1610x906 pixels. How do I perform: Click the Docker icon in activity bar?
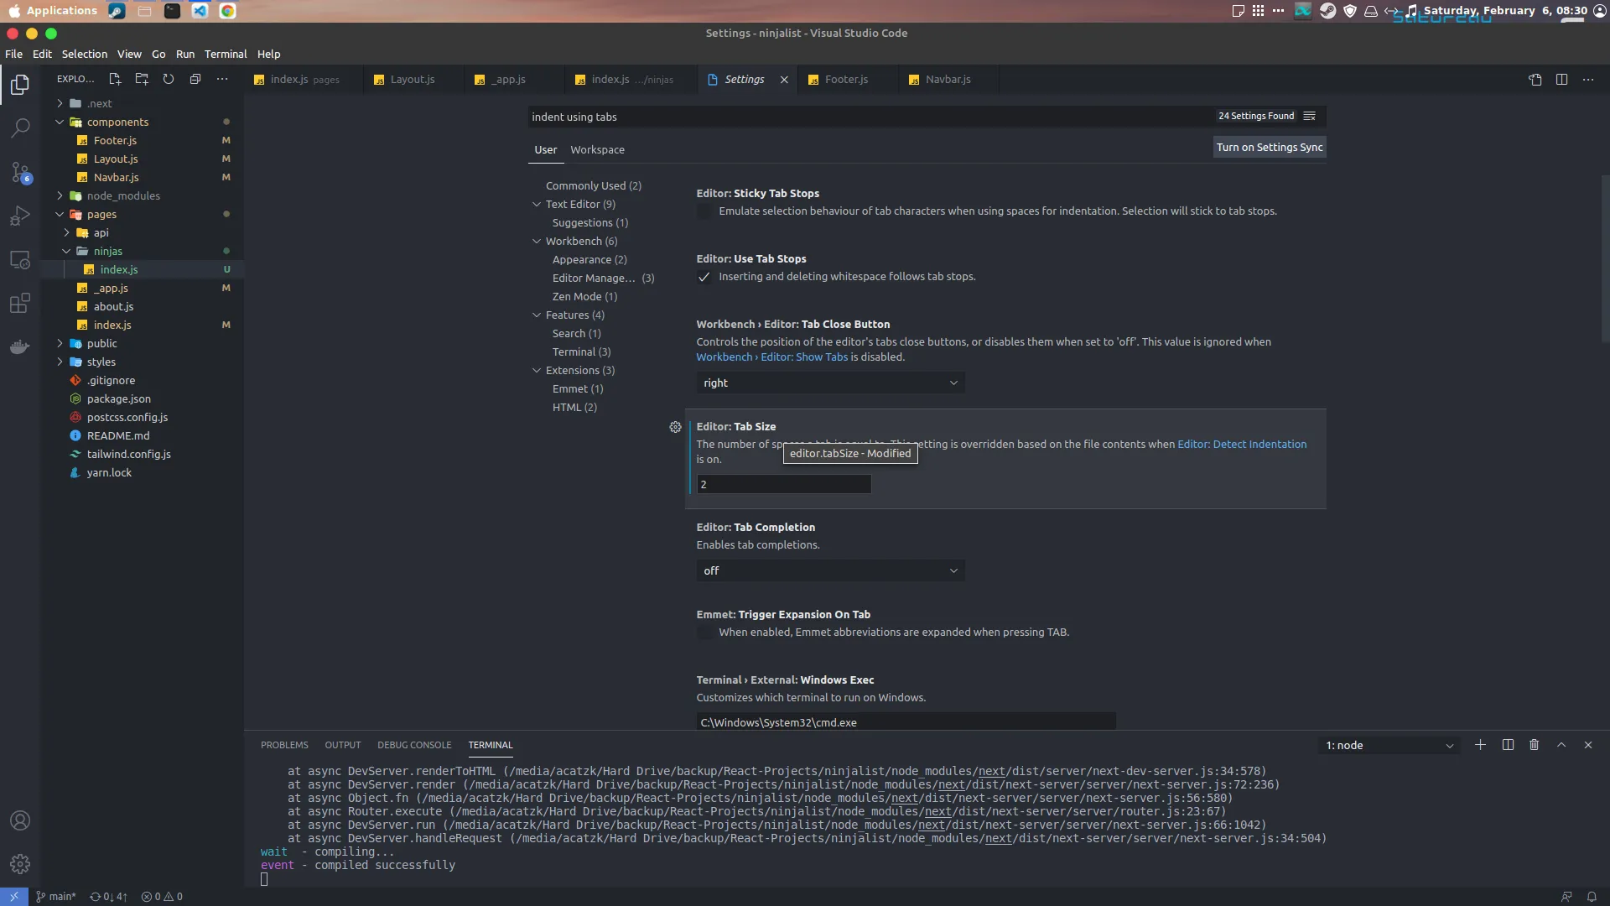pyautogui.click(x=20, y=346)
